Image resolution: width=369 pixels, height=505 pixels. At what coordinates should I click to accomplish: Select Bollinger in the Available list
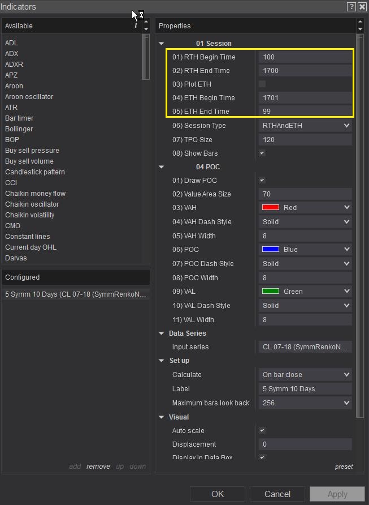[x=19, y=129]
